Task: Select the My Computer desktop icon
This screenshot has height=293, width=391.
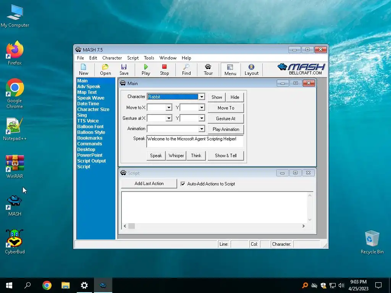Action: tap(15, 15)
